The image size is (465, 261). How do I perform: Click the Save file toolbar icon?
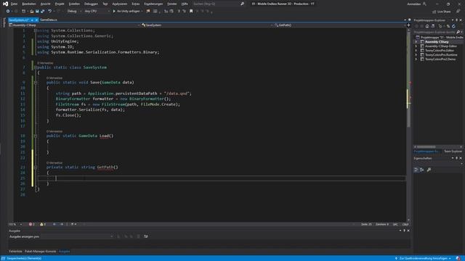[37, 12]
